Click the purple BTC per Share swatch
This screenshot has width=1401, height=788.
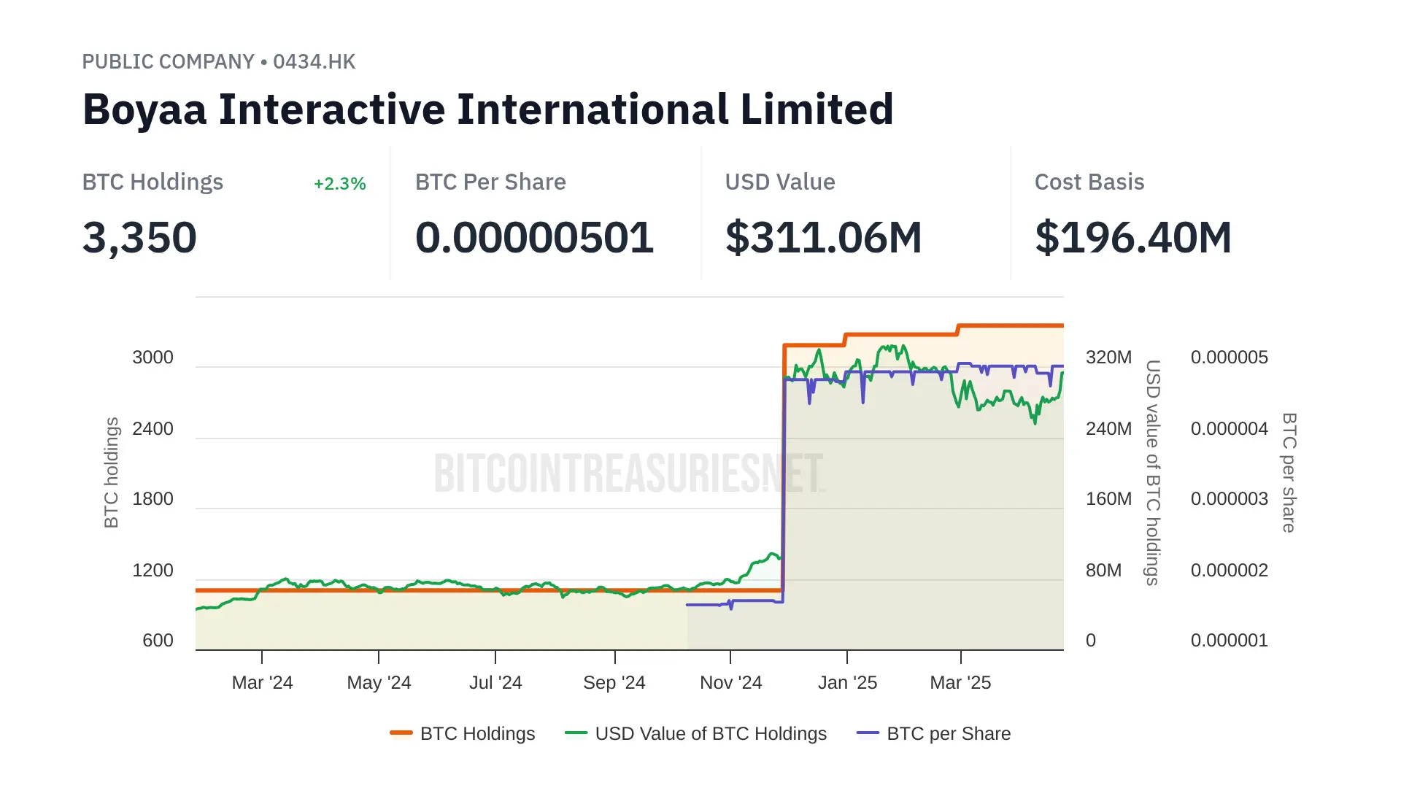[868, 733]
